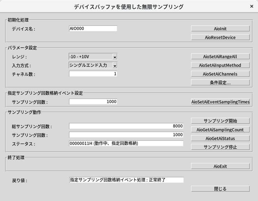Click the AioExit button
The image size is (258, 201).
pos(220,166)
